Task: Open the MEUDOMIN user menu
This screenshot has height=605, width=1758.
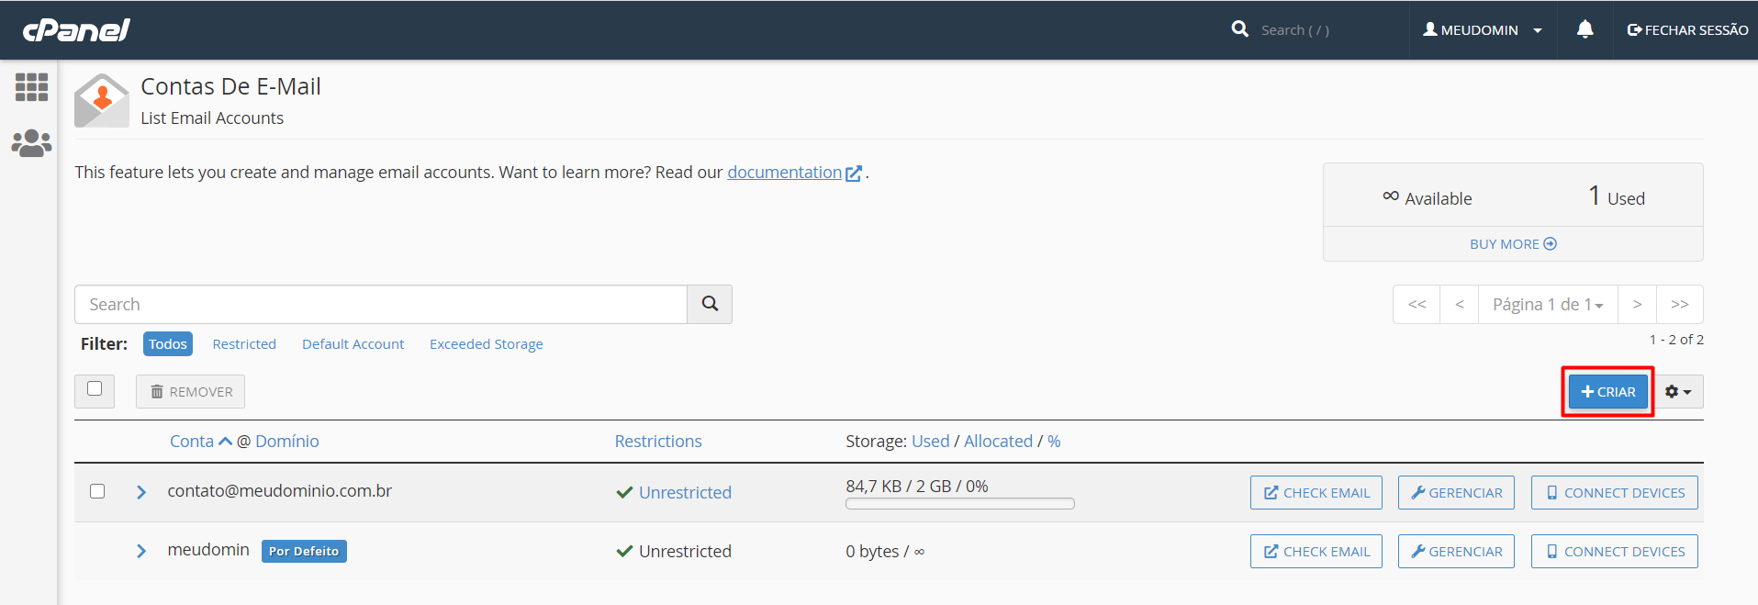Action: pyautogui.click(x=1483, y=30)
